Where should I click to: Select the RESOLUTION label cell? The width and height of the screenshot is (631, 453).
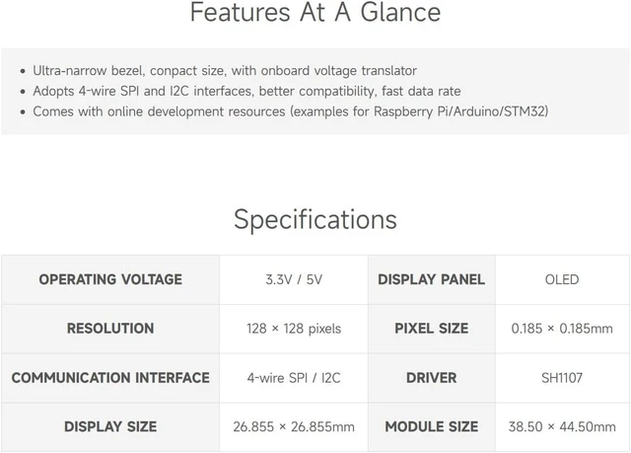(110, 329)
